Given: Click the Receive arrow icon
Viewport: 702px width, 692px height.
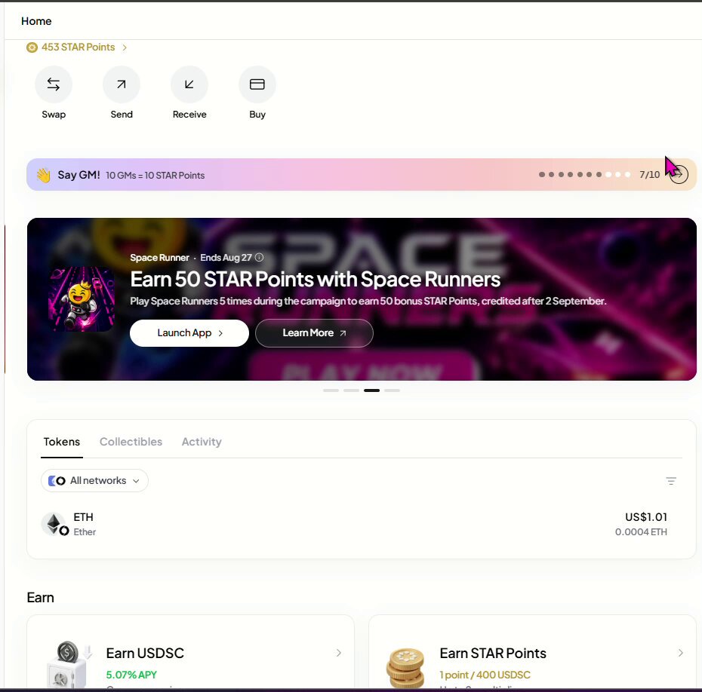Looking at the screenshot, I should point(189,84).
